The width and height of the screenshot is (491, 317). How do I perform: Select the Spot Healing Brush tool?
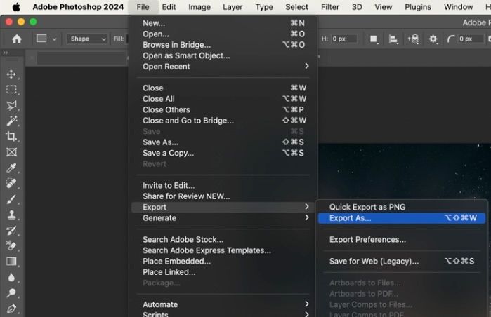(x=11, y=183)
